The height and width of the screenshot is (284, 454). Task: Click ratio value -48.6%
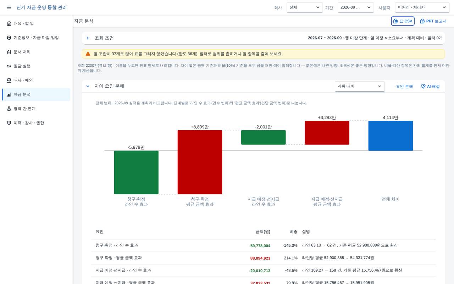pos(291,271)
